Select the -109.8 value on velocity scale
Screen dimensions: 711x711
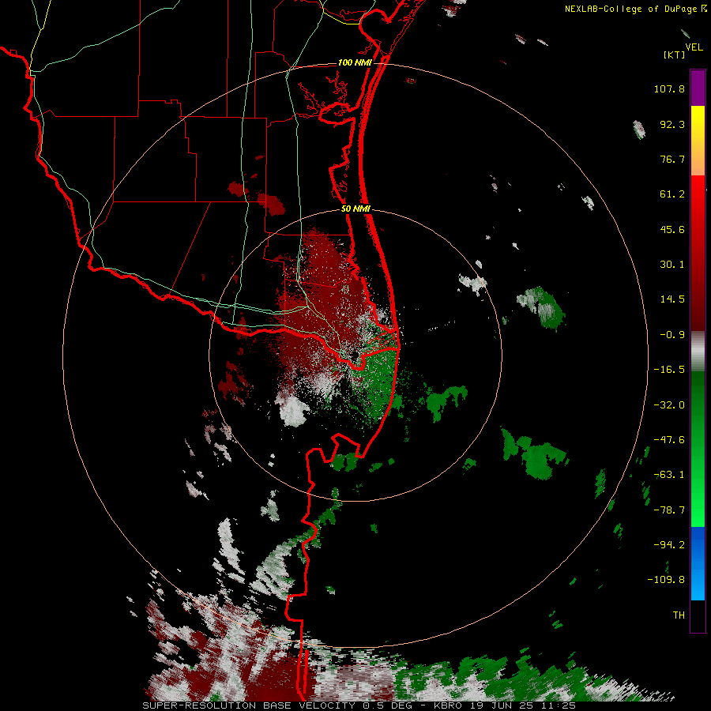[666, 580]
